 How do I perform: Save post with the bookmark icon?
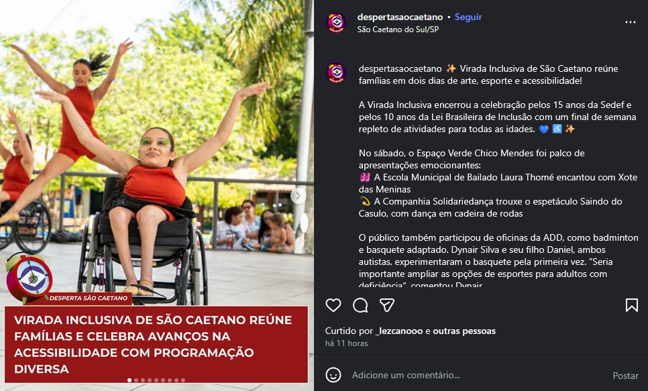[631, 305]
